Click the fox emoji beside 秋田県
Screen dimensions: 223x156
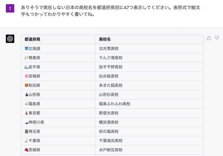click(x=26, y=85)
